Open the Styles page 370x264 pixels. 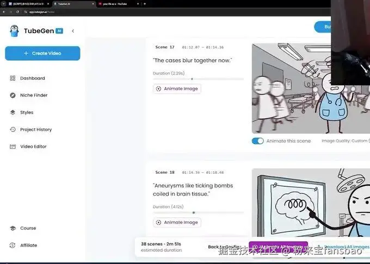click(27, 112)
